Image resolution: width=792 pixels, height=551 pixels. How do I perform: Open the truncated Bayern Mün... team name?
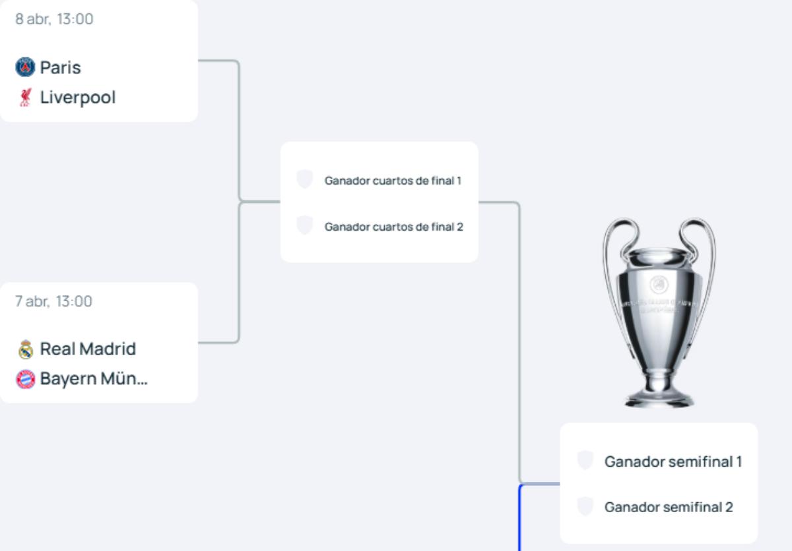click(94, 379)
